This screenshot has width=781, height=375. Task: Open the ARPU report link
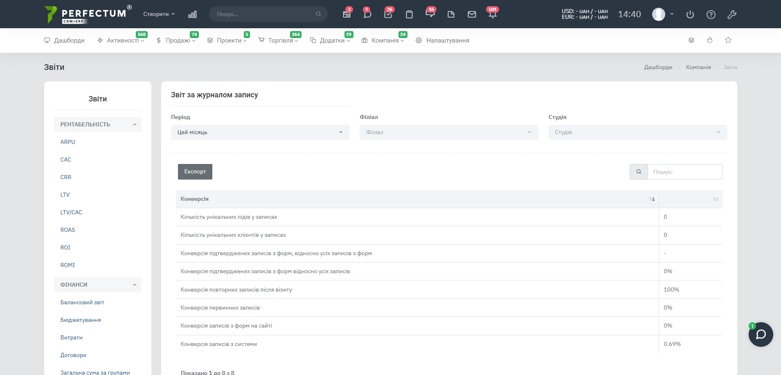pos(68,142)
